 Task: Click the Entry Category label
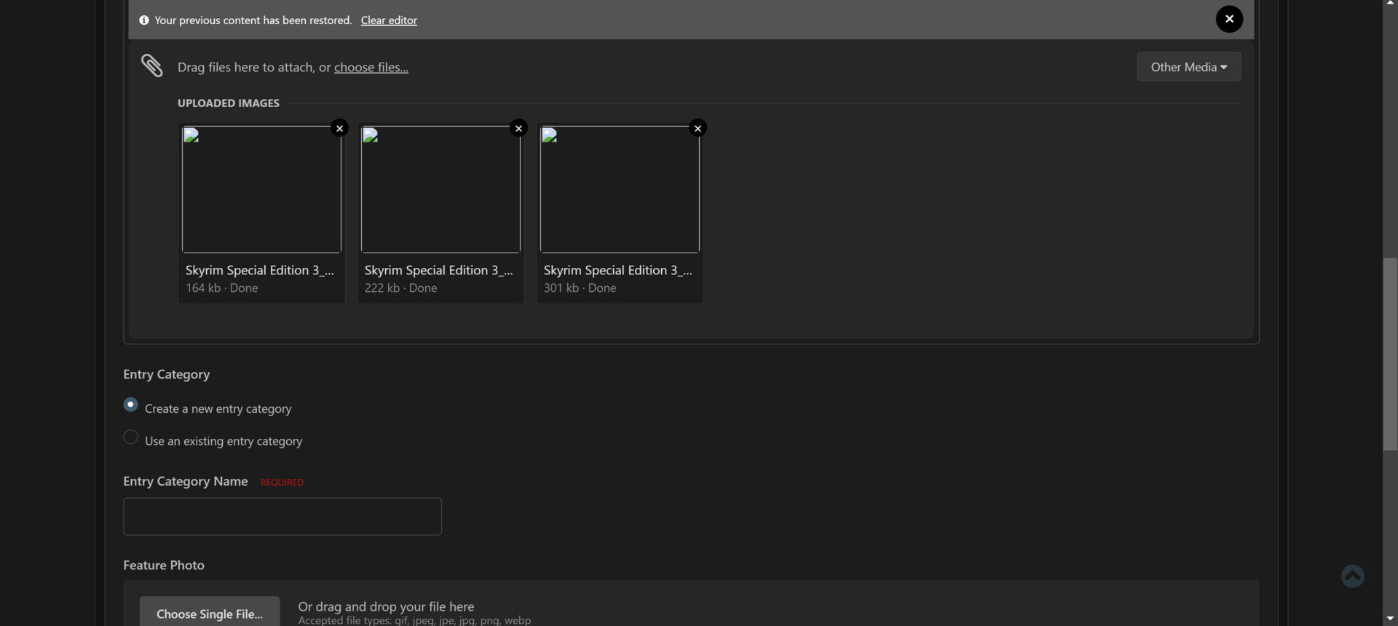pos(167,374)
